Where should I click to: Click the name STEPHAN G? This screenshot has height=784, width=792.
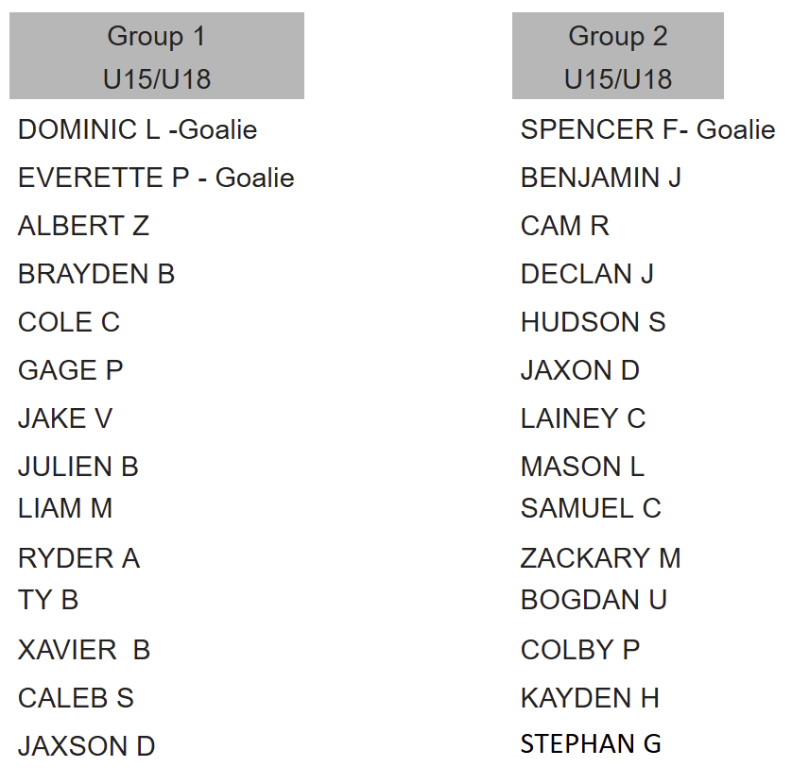(x=591, y=743)
